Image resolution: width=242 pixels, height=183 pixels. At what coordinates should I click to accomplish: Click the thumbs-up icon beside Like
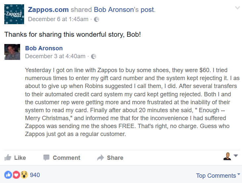pyautogui.click(x=8, y=158)
